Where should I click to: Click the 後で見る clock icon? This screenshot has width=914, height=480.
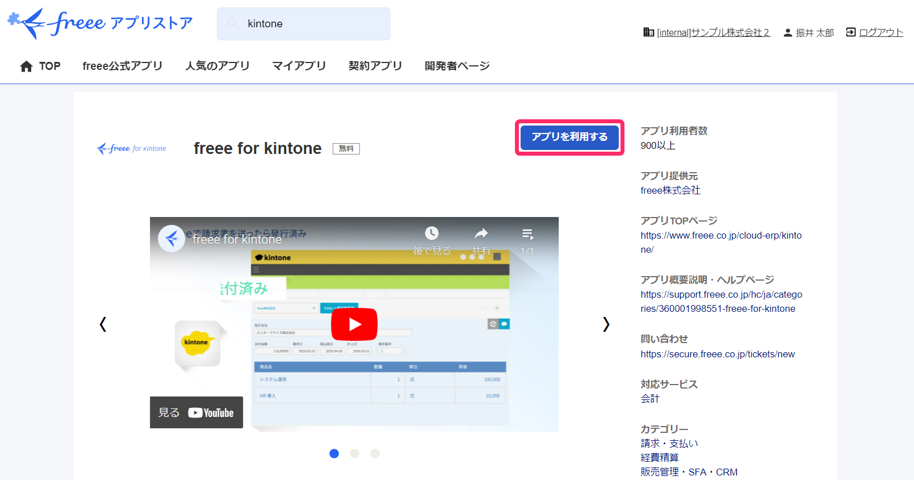(x=432, y=233)
